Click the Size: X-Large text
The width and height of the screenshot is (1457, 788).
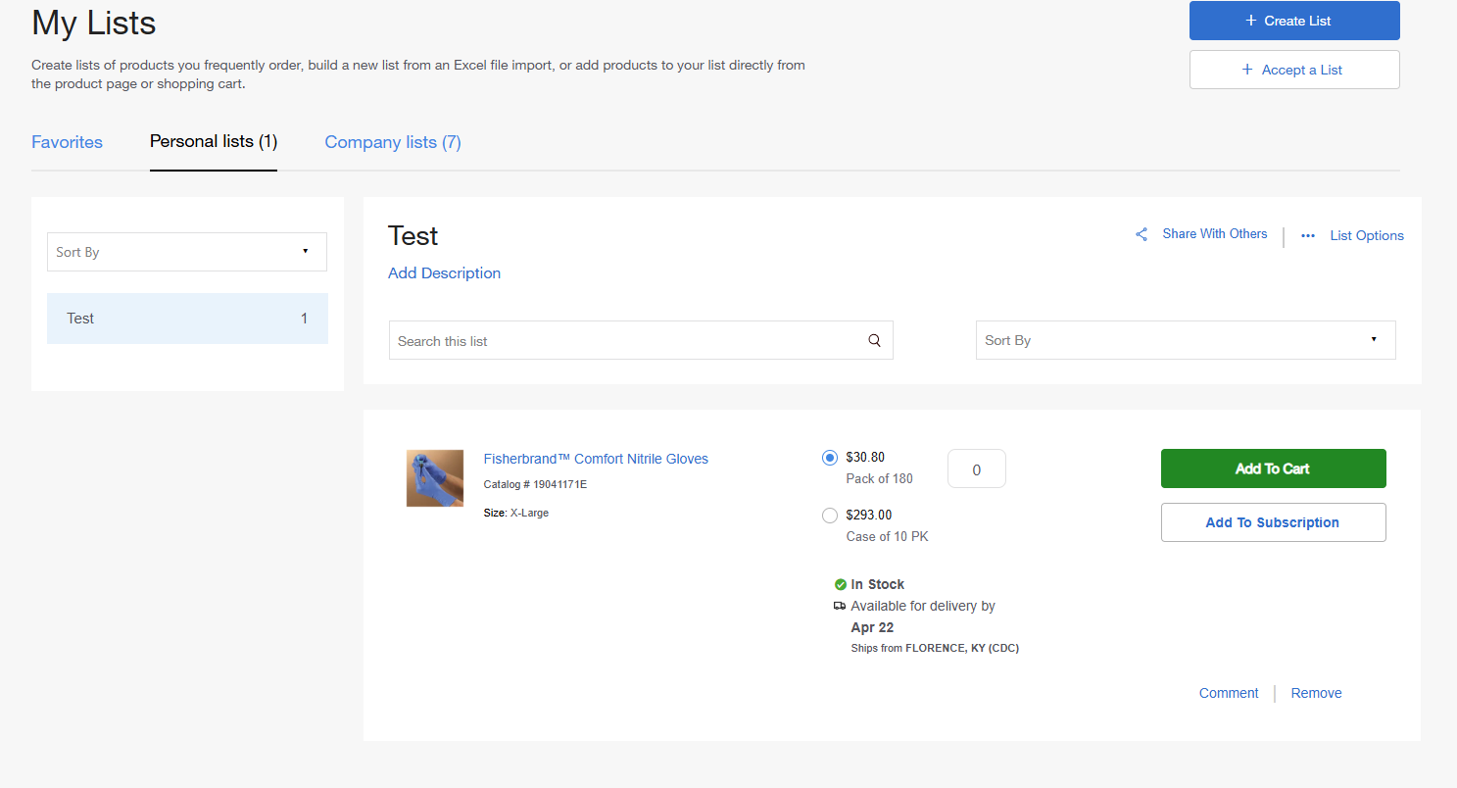516,513
